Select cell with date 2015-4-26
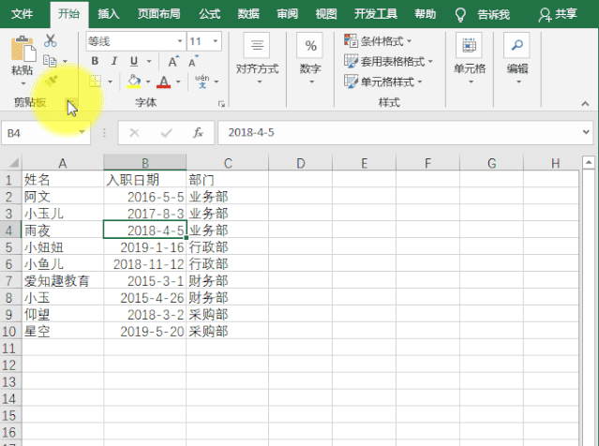Screen dimensions: 599x446 144,298
